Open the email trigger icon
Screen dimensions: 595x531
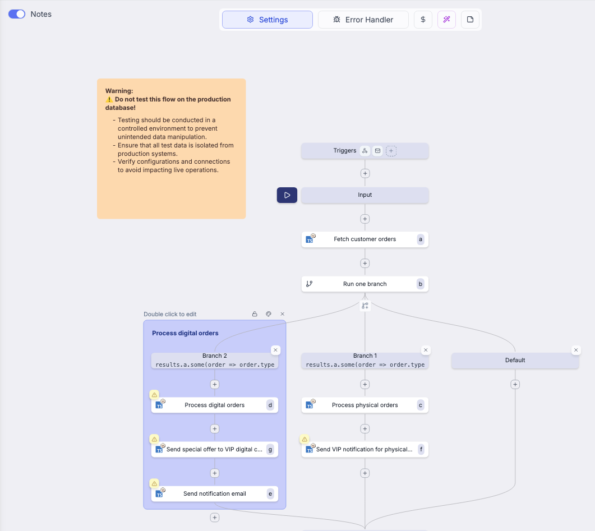coord(377,151)
